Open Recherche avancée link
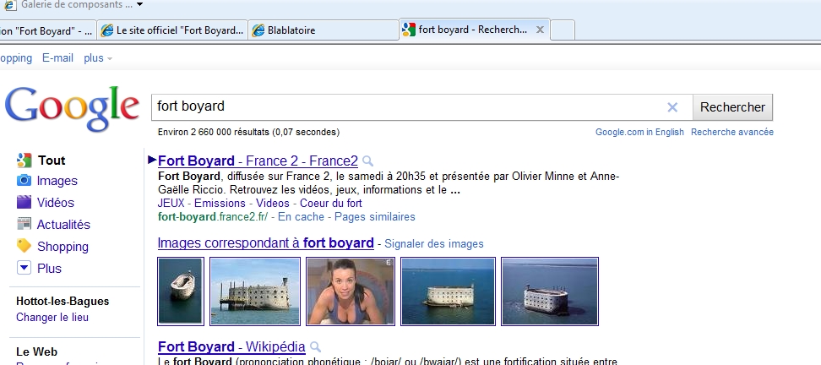 point(732,132)
